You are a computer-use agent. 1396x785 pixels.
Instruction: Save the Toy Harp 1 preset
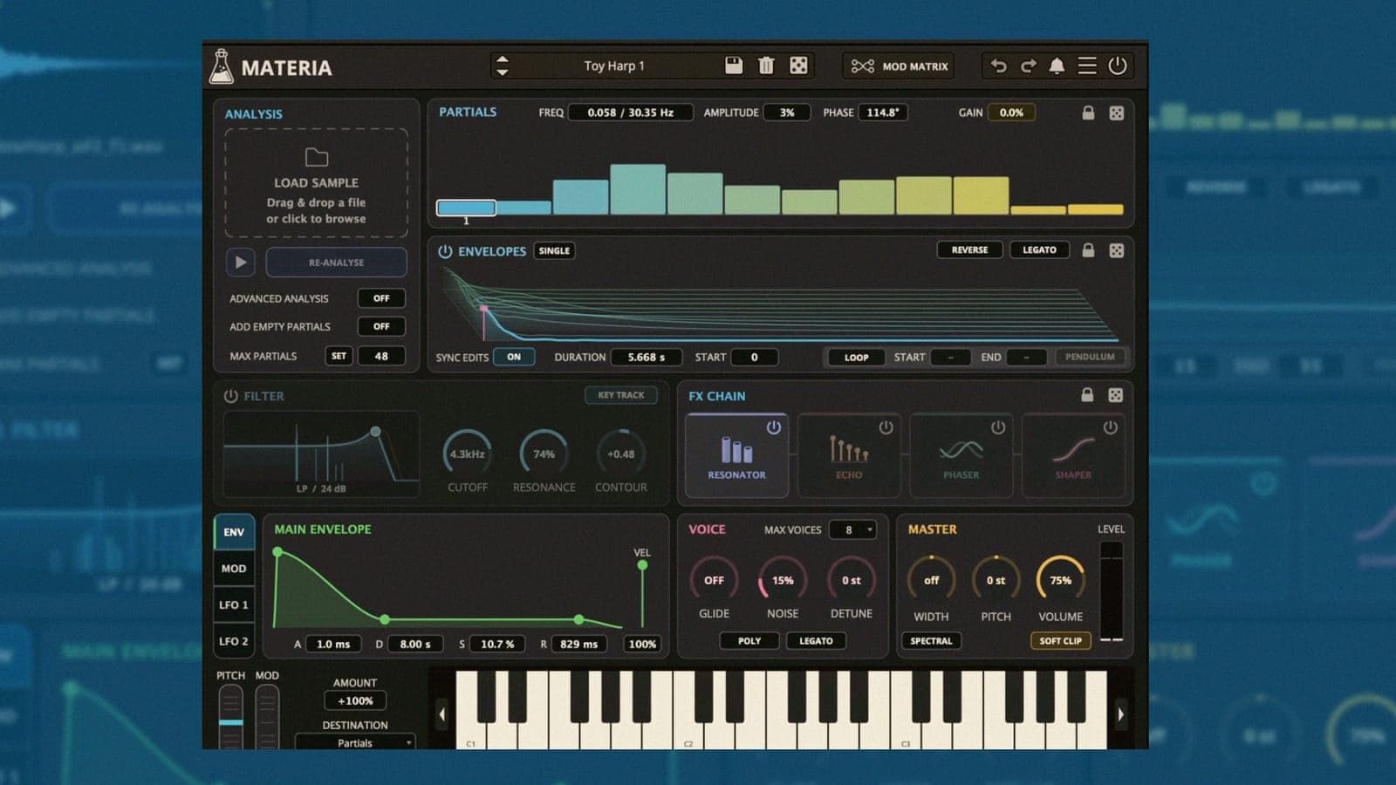click(734, 65)
